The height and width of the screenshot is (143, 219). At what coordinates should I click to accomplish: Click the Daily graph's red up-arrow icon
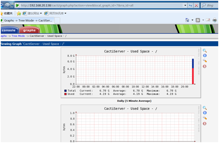[x=204, y=66]
